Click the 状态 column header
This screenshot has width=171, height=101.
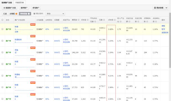[7, 20]
